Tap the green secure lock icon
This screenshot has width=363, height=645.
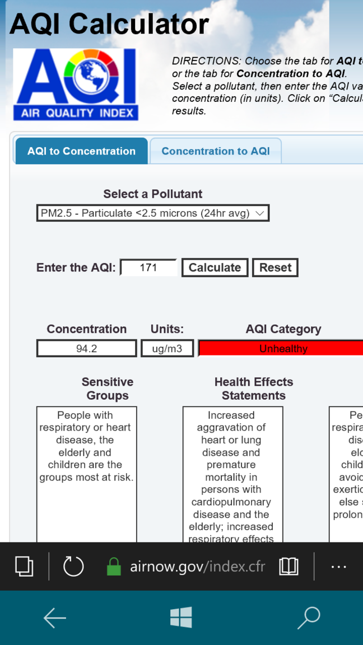(x=114, y=566)
